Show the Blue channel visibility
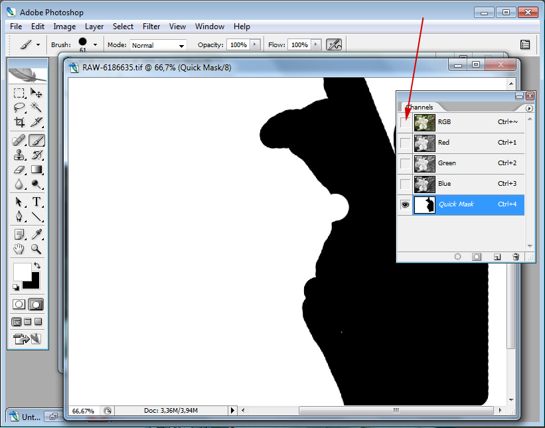545x428 pixels. coord(406,184)
